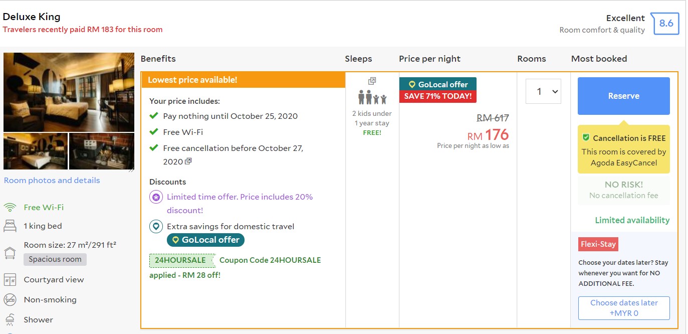Open the Room photos and details link
Viewport: 688px width, 334px height.
point(52,181)
